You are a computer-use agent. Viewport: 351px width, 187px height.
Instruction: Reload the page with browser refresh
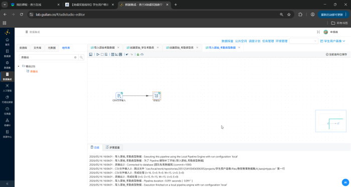[x=22, y=15]
